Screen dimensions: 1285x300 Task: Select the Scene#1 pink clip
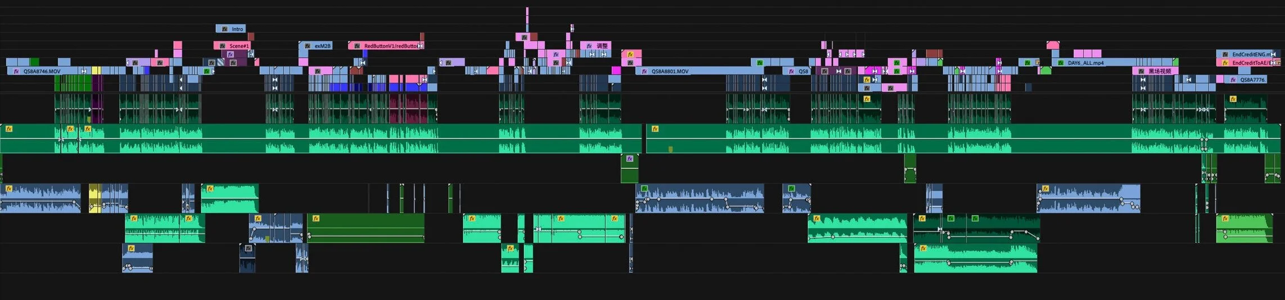(x=232, y=46)
